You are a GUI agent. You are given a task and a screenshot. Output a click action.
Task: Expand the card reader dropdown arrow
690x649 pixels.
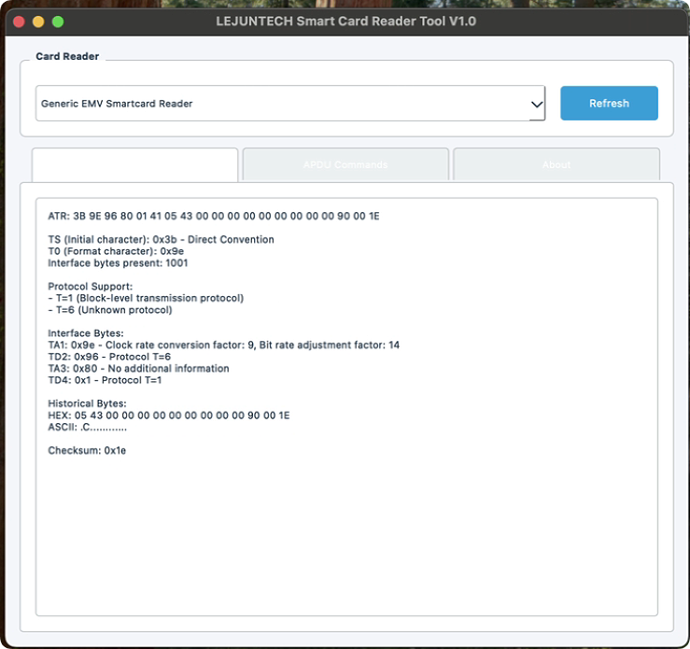pyautogui.click(x=537, y=105)
